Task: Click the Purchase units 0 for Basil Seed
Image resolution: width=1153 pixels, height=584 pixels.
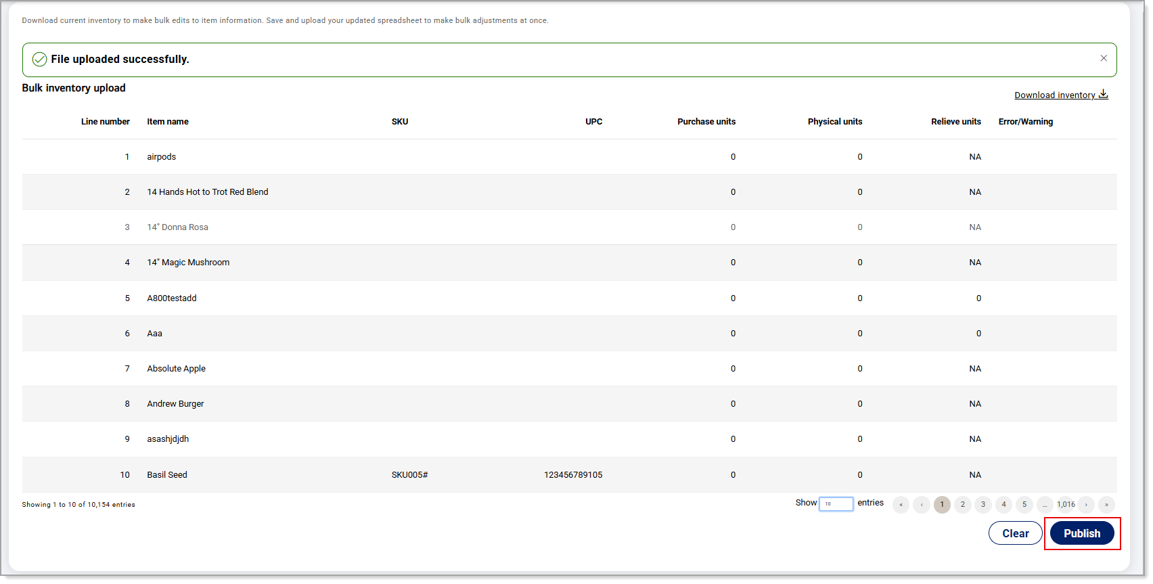Action: (733, 475)
